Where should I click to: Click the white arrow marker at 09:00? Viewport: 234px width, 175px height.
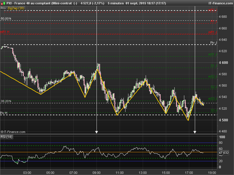point(97,132)
